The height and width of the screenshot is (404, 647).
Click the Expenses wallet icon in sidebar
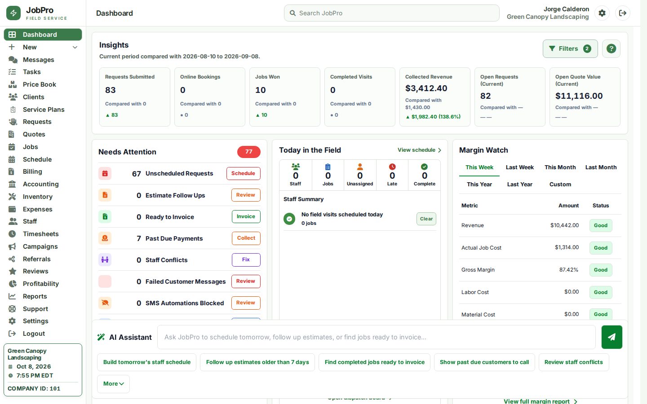(12, 209)
